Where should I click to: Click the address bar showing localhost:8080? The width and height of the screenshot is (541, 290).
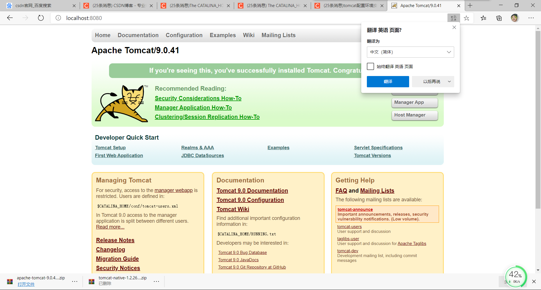248,18
